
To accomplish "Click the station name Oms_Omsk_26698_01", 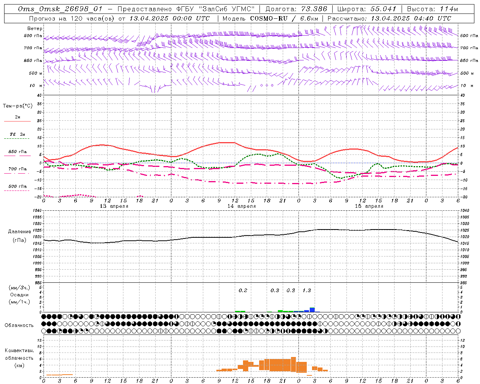I will coord(60,9).
